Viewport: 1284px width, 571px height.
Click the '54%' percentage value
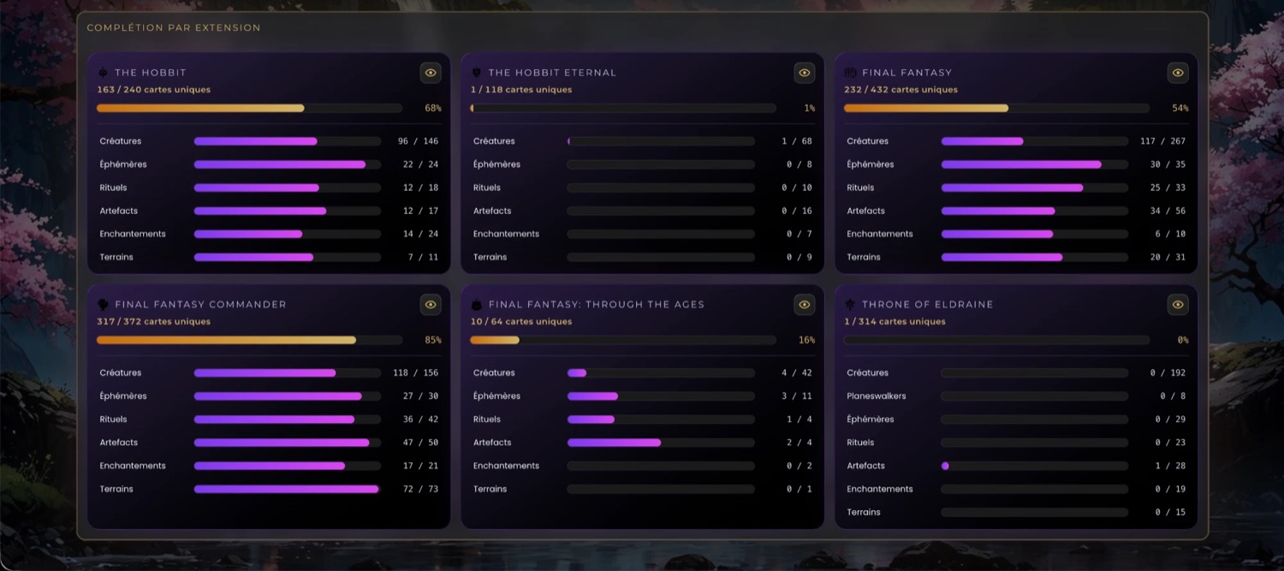(x=1180, y=109)
